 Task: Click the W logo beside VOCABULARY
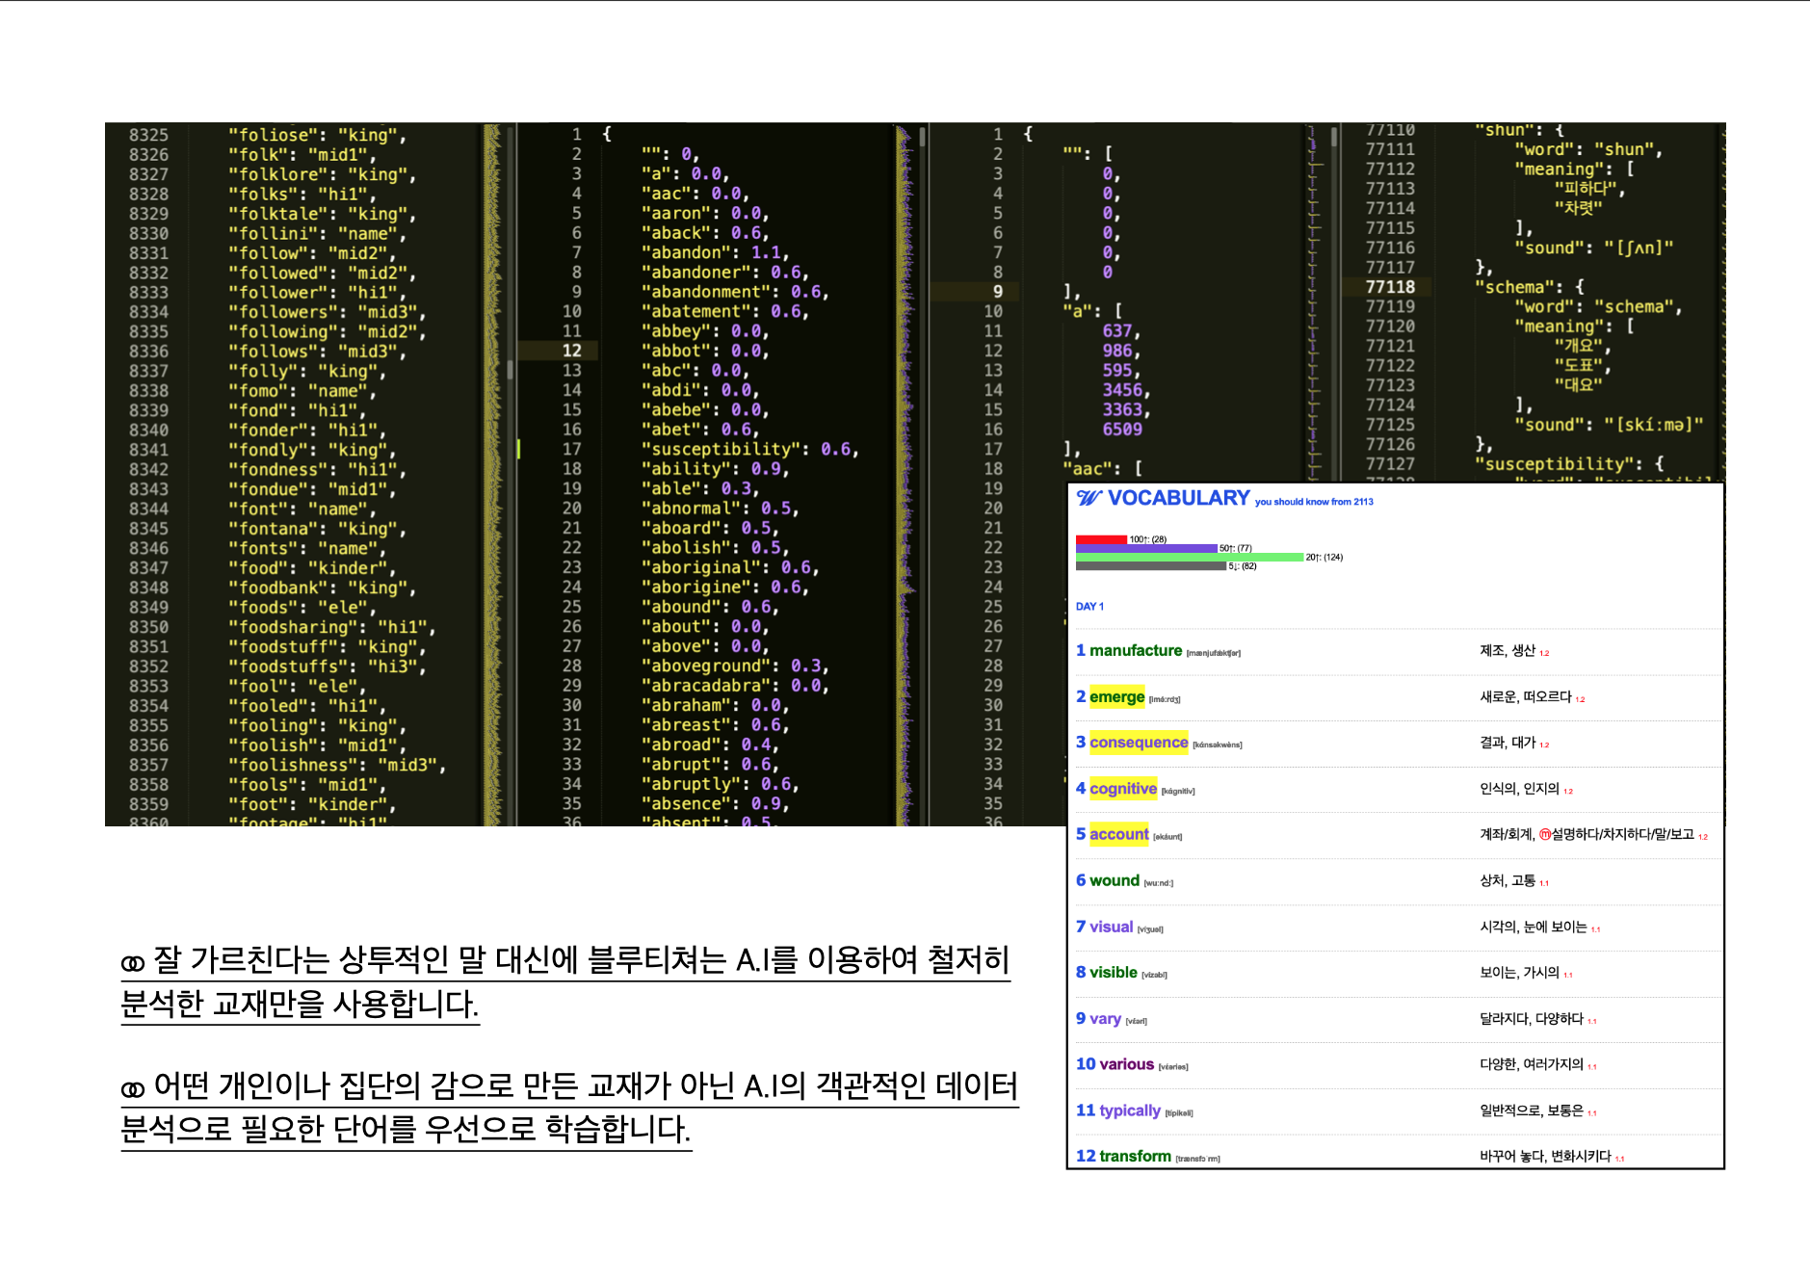(1089, 498)
